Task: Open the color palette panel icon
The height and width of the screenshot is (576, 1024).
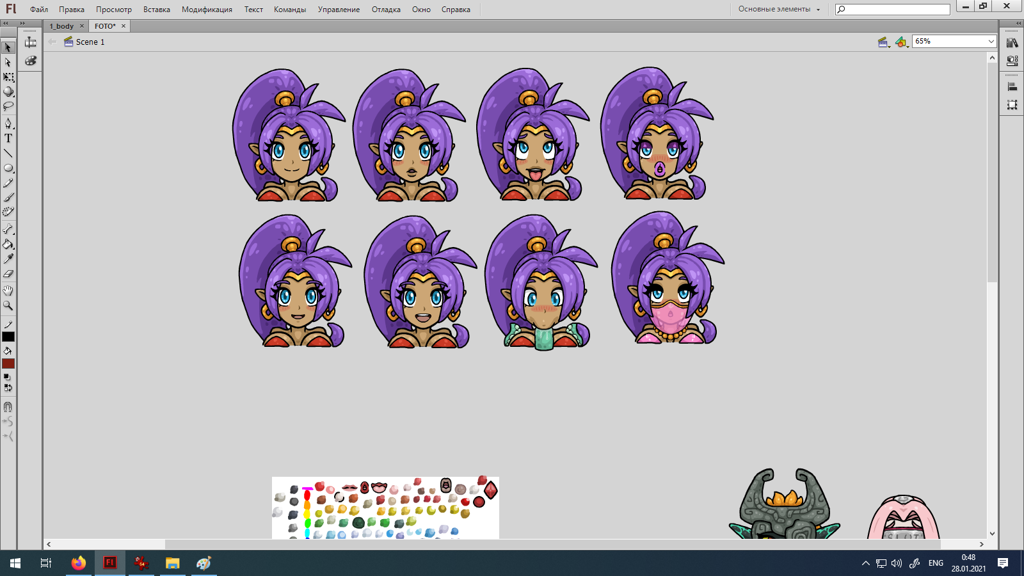Action: tap(31, 61)
